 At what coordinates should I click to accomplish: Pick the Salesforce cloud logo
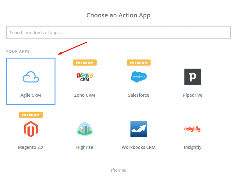[138, 77]
